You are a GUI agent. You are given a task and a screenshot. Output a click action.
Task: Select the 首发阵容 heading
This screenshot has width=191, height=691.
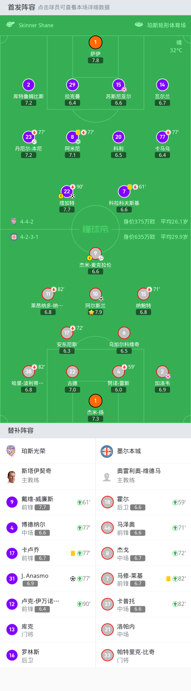21,7
